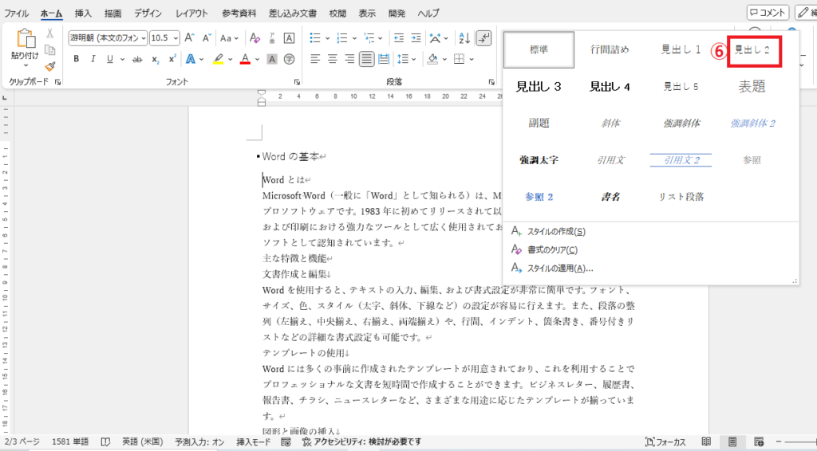Apply the yellow text highlight color

click(219, 59)
